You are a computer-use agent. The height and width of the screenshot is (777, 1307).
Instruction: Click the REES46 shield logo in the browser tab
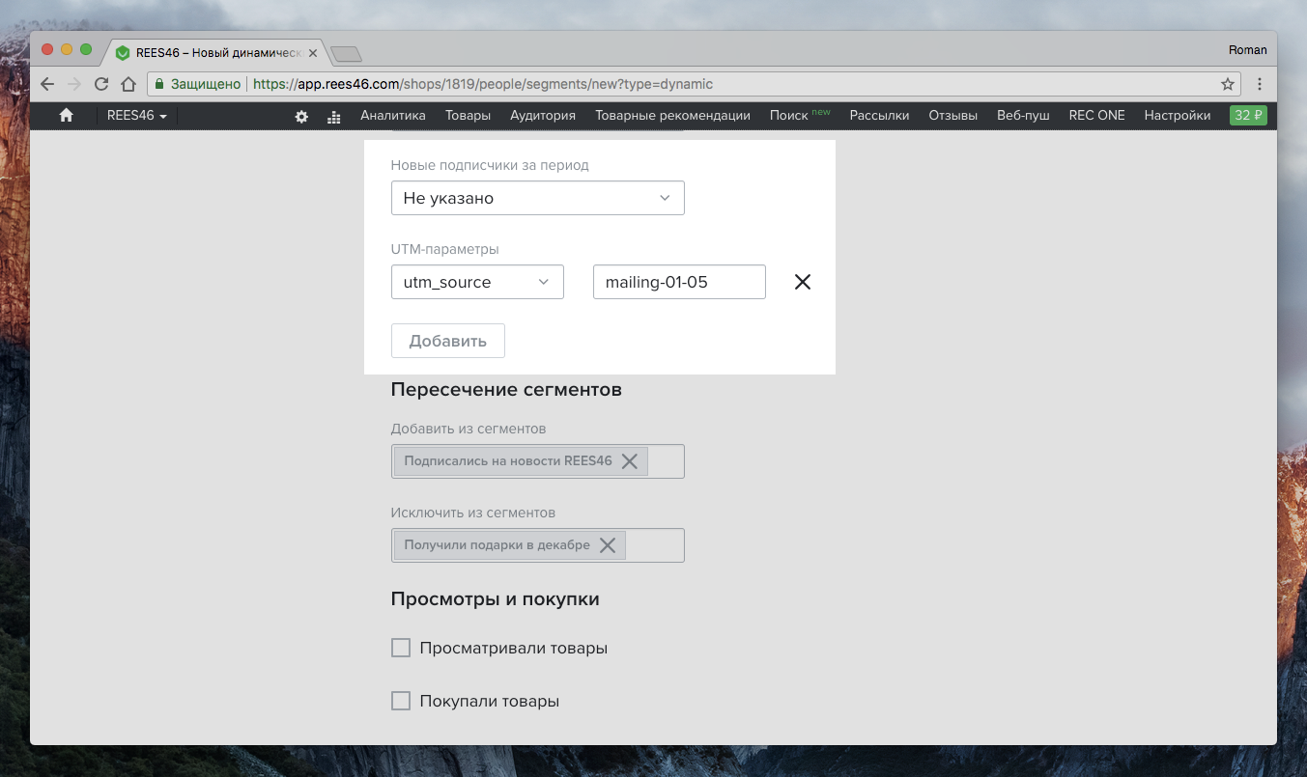coord(123,53)
